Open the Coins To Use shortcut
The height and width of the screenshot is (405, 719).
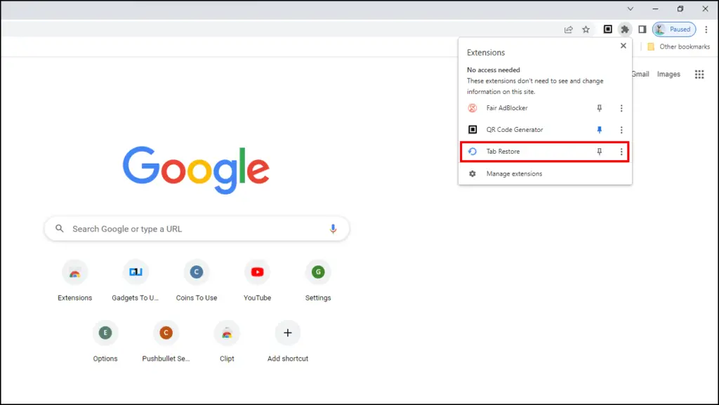[197, 280]
